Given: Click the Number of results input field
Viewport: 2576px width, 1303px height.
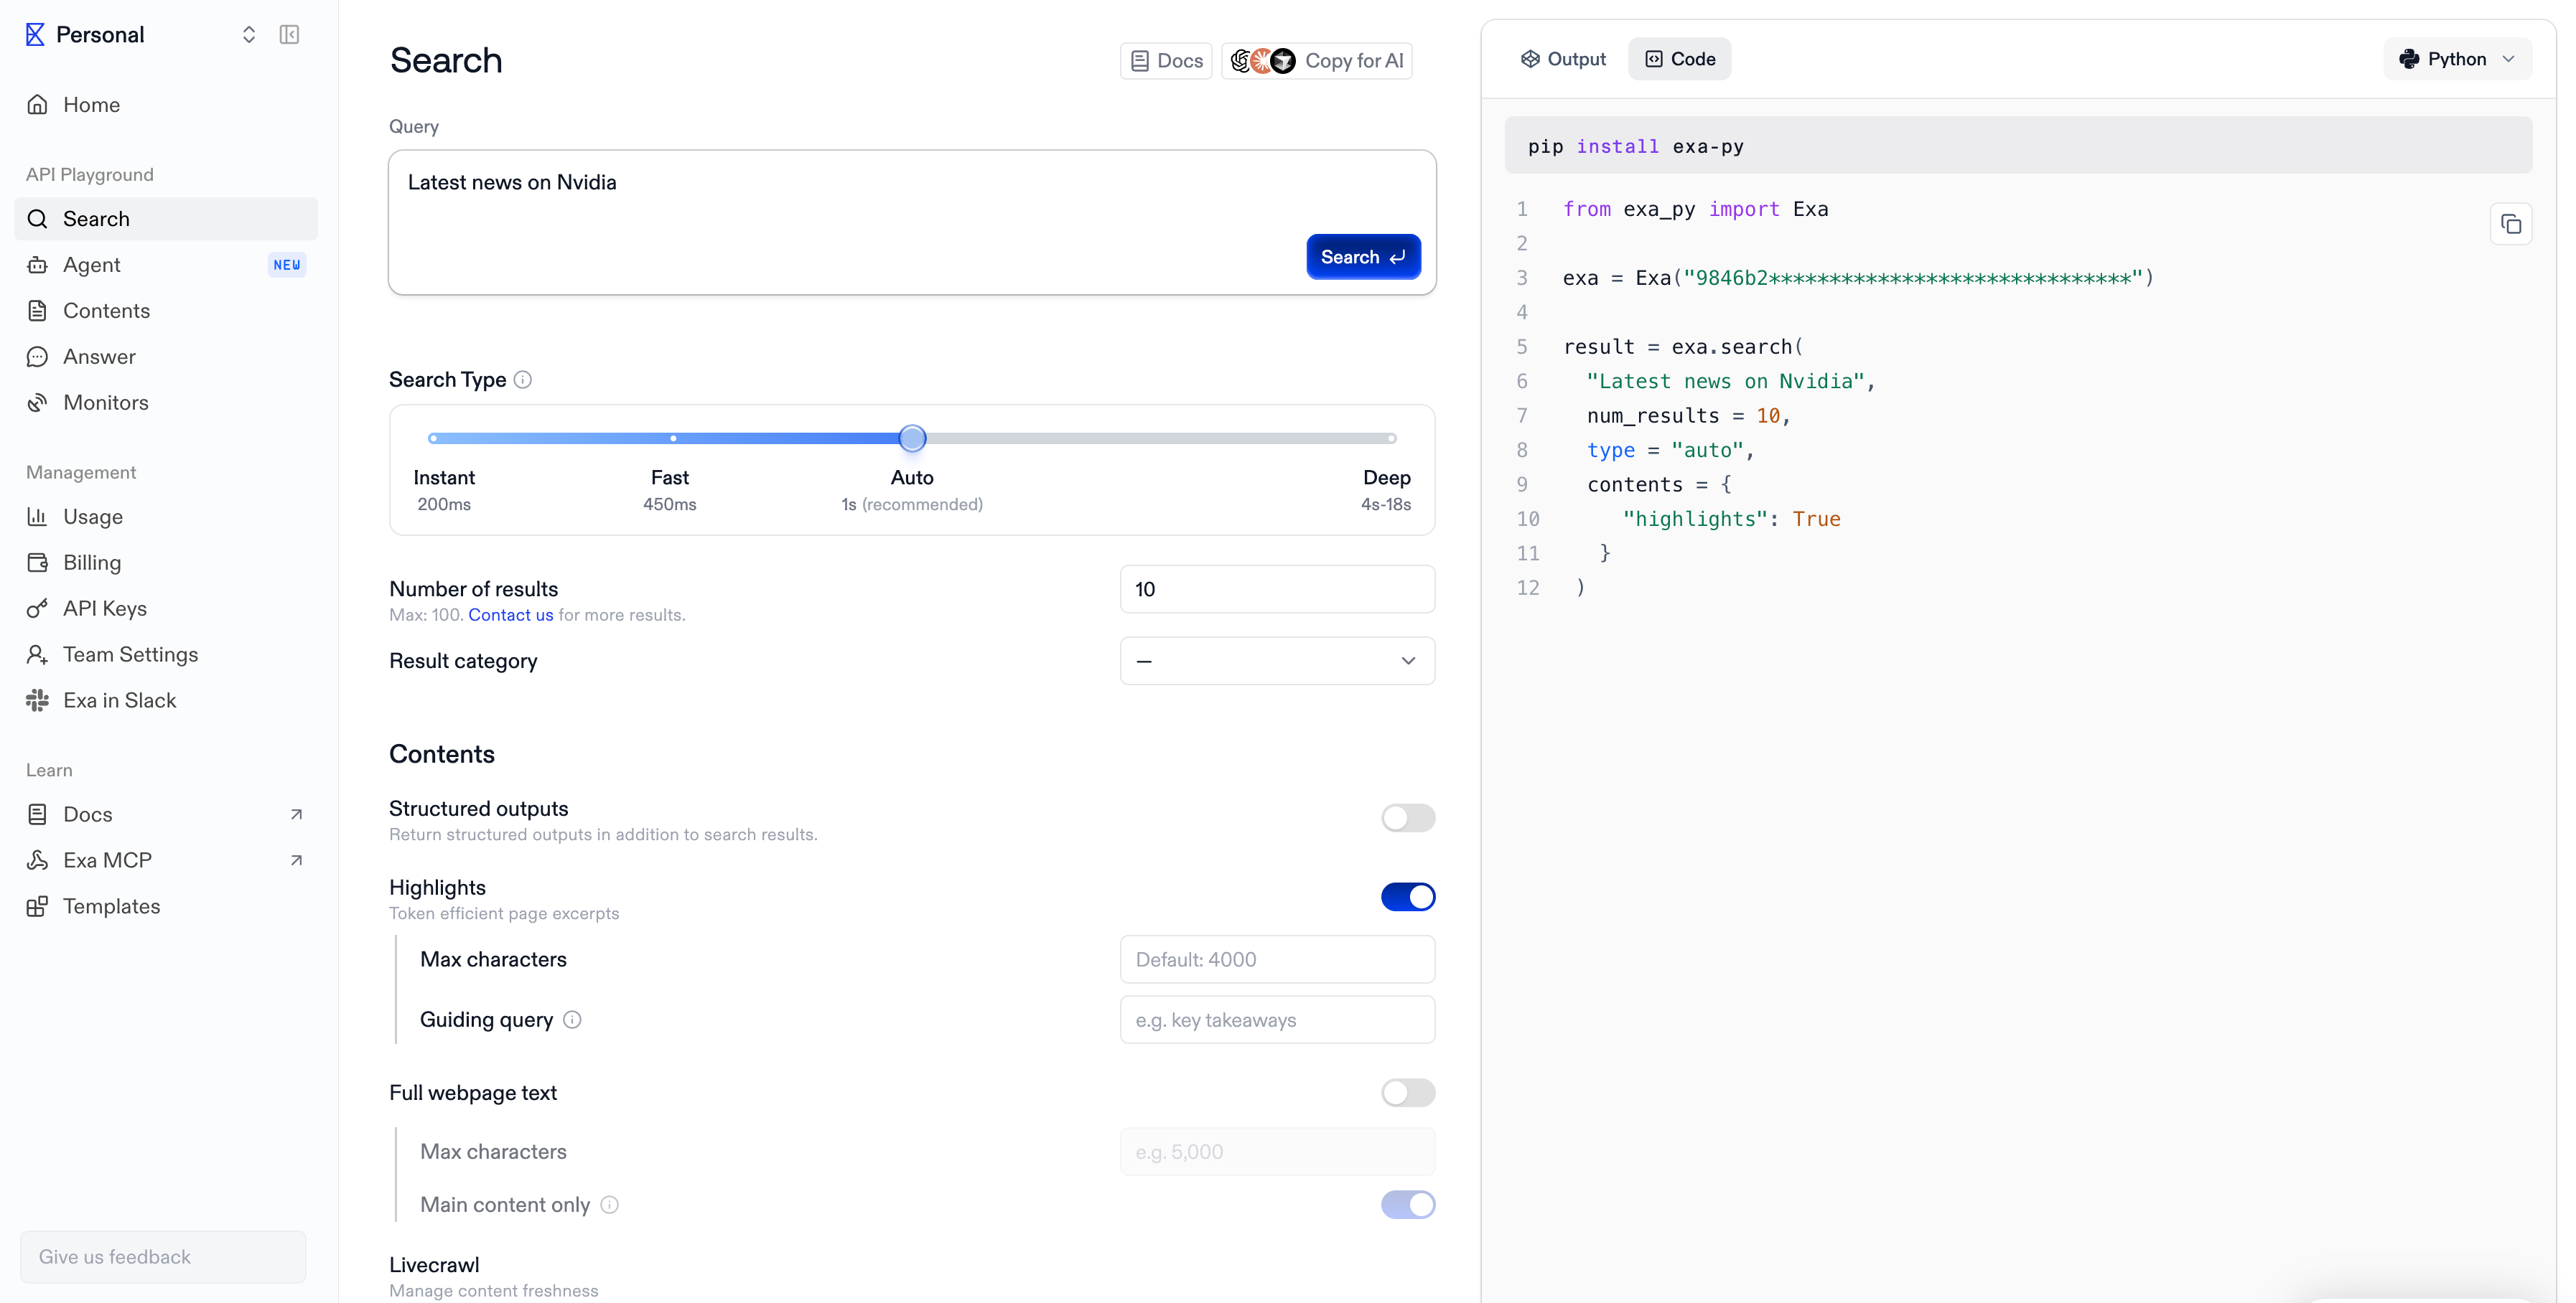Looking at the screenshot, I should (1277, 590).
